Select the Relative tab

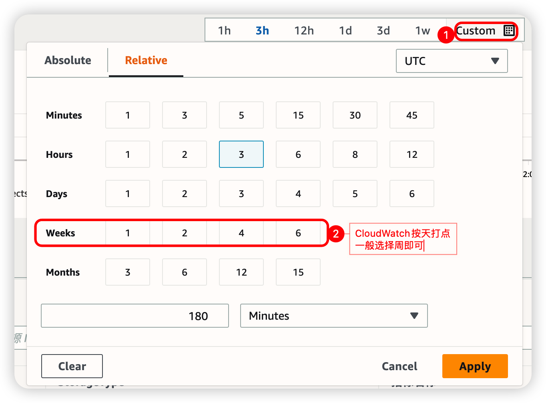point(146,60)
